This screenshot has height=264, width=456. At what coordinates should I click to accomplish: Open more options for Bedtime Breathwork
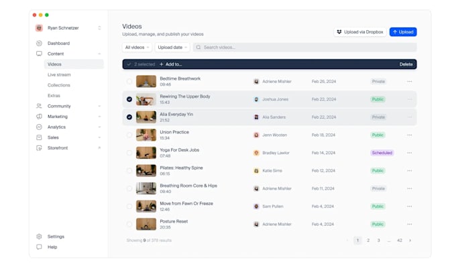pyautogui.click(x=410, y=82)
